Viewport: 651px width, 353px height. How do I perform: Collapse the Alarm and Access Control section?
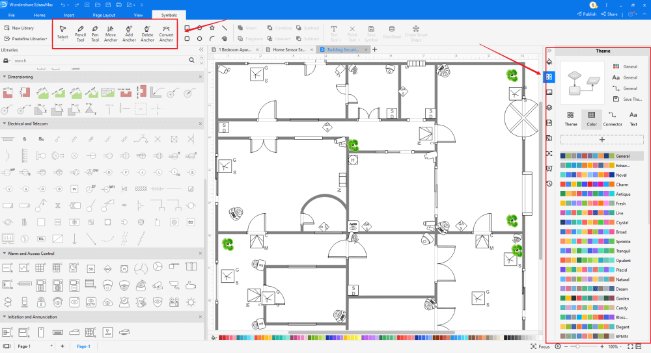[5, 253]
